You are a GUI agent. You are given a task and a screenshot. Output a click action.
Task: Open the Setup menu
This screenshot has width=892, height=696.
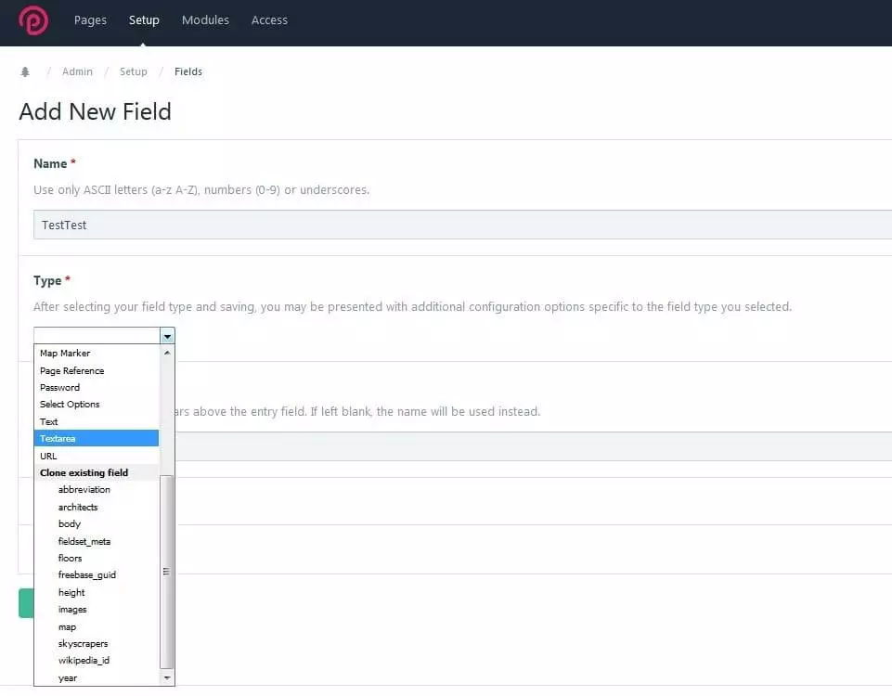pos(144,20)
